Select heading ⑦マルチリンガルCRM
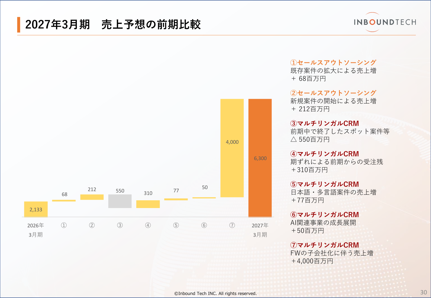Image resolution: width=431 pixels, height=298 pixels. click(325, 245)
